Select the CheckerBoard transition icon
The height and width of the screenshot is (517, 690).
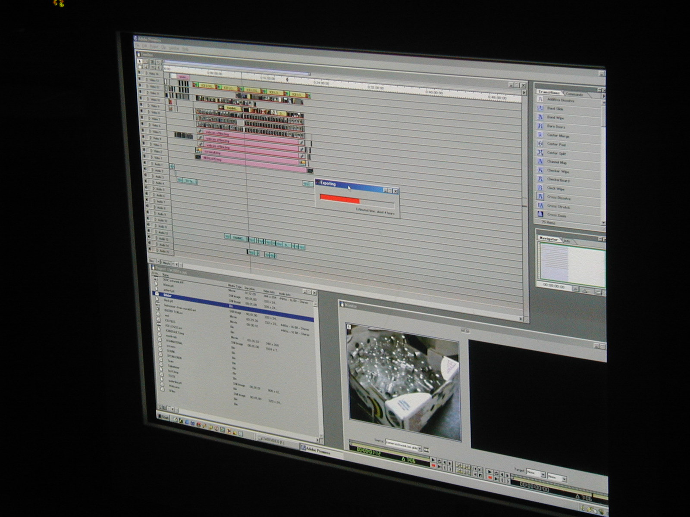540,179
